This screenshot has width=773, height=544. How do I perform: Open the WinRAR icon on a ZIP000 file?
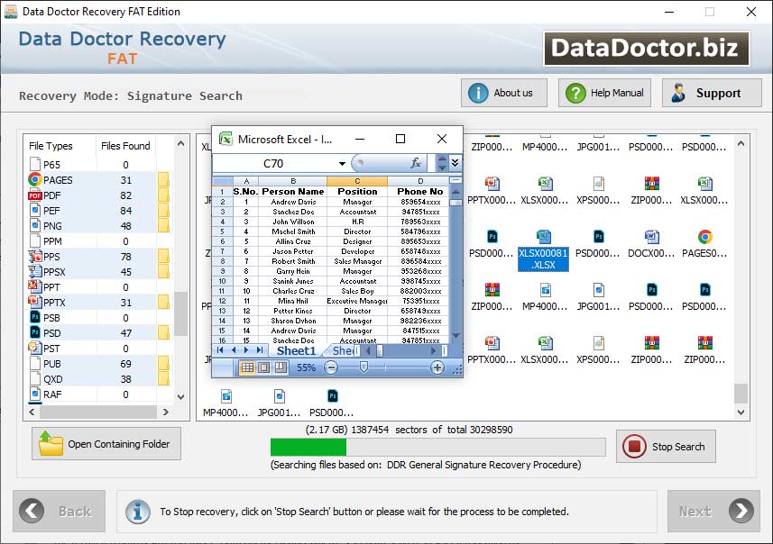[x=651, y=181]
